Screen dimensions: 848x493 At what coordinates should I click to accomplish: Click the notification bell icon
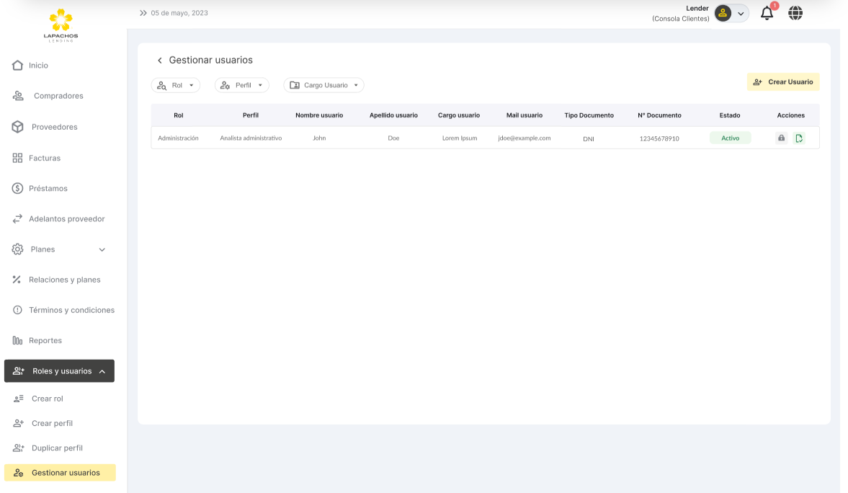(x=767, y=13)
